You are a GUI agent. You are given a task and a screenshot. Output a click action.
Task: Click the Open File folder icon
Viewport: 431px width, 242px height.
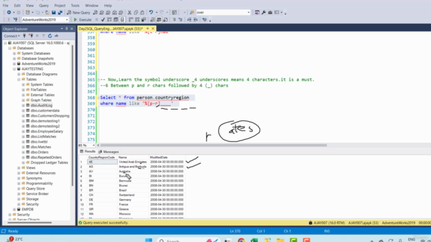pos(47,12)
